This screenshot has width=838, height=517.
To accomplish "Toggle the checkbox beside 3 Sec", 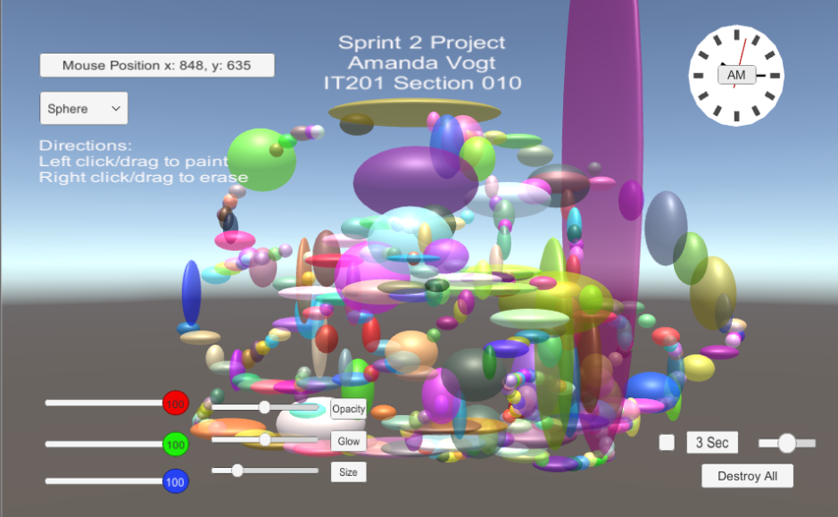I will pos(667,442).
